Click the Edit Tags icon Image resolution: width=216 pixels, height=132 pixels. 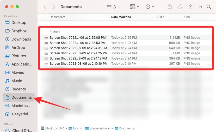[180, 7]
